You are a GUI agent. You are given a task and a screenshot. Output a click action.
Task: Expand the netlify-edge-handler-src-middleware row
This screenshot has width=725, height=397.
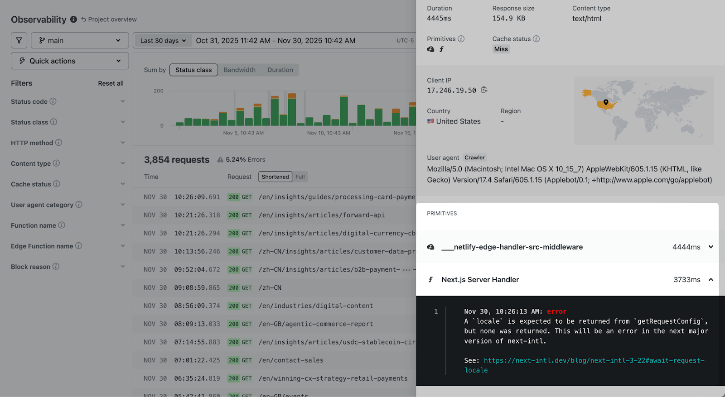[x=711, y=247]
